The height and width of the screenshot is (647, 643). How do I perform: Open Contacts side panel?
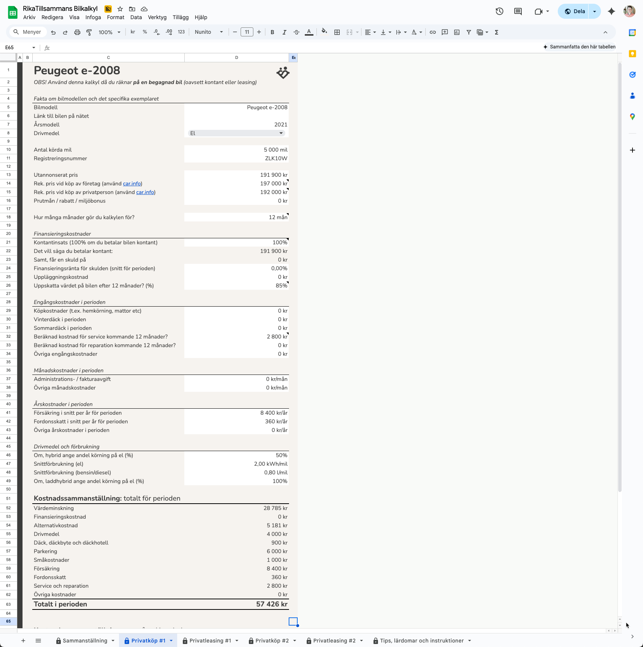point(632,96)
